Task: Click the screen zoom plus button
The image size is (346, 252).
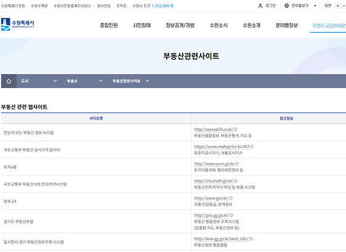Action: [x=337, y=6]
